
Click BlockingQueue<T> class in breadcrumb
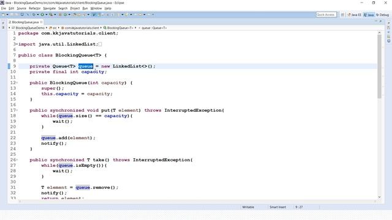pos(118,28)
